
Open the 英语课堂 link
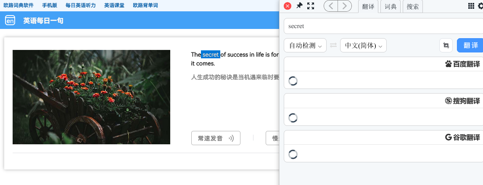[114, 5]
